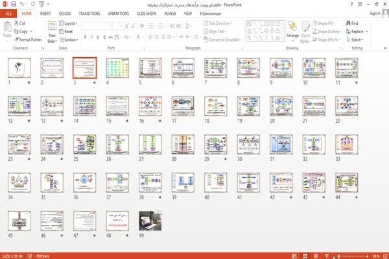Switch to the ANIMATIONS tab
This screenshot has height=259, width=389.
tap(119, 14)
